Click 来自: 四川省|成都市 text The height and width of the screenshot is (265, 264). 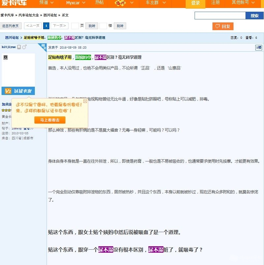click(x=18, y=138)
